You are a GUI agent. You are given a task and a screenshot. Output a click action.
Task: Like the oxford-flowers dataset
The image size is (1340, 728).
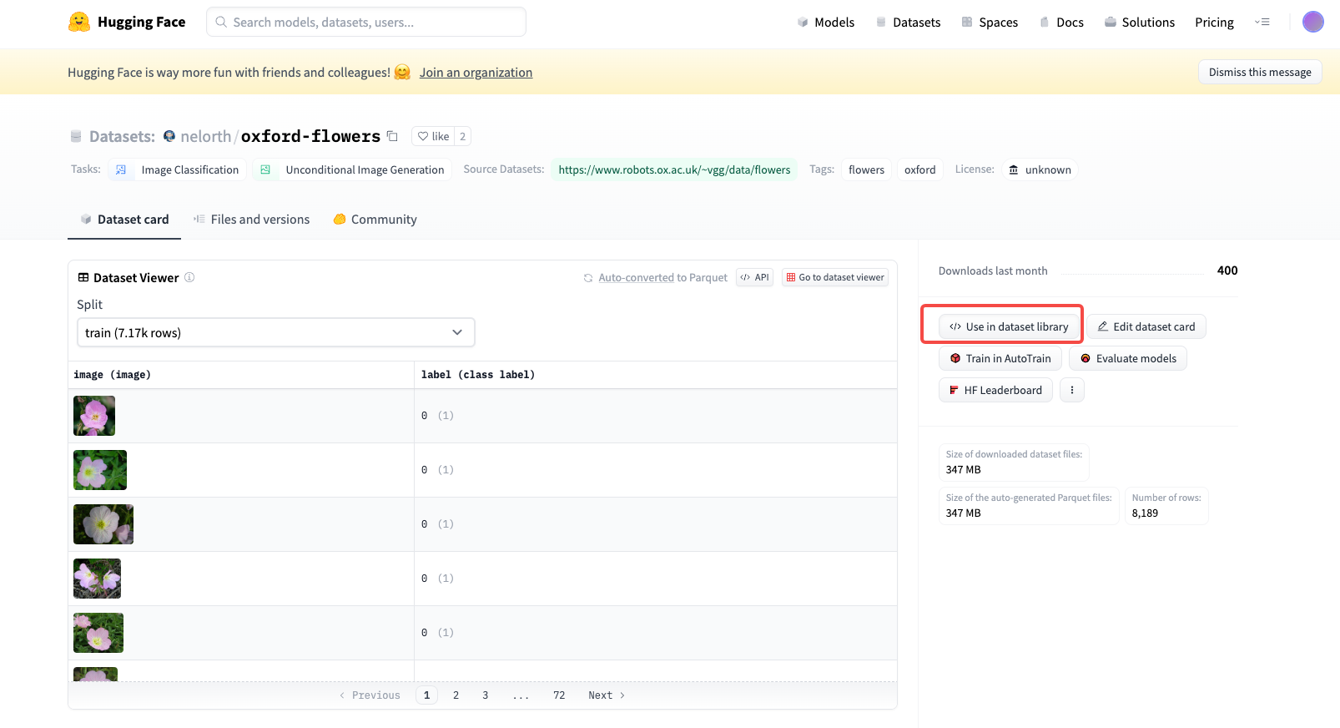433,136
